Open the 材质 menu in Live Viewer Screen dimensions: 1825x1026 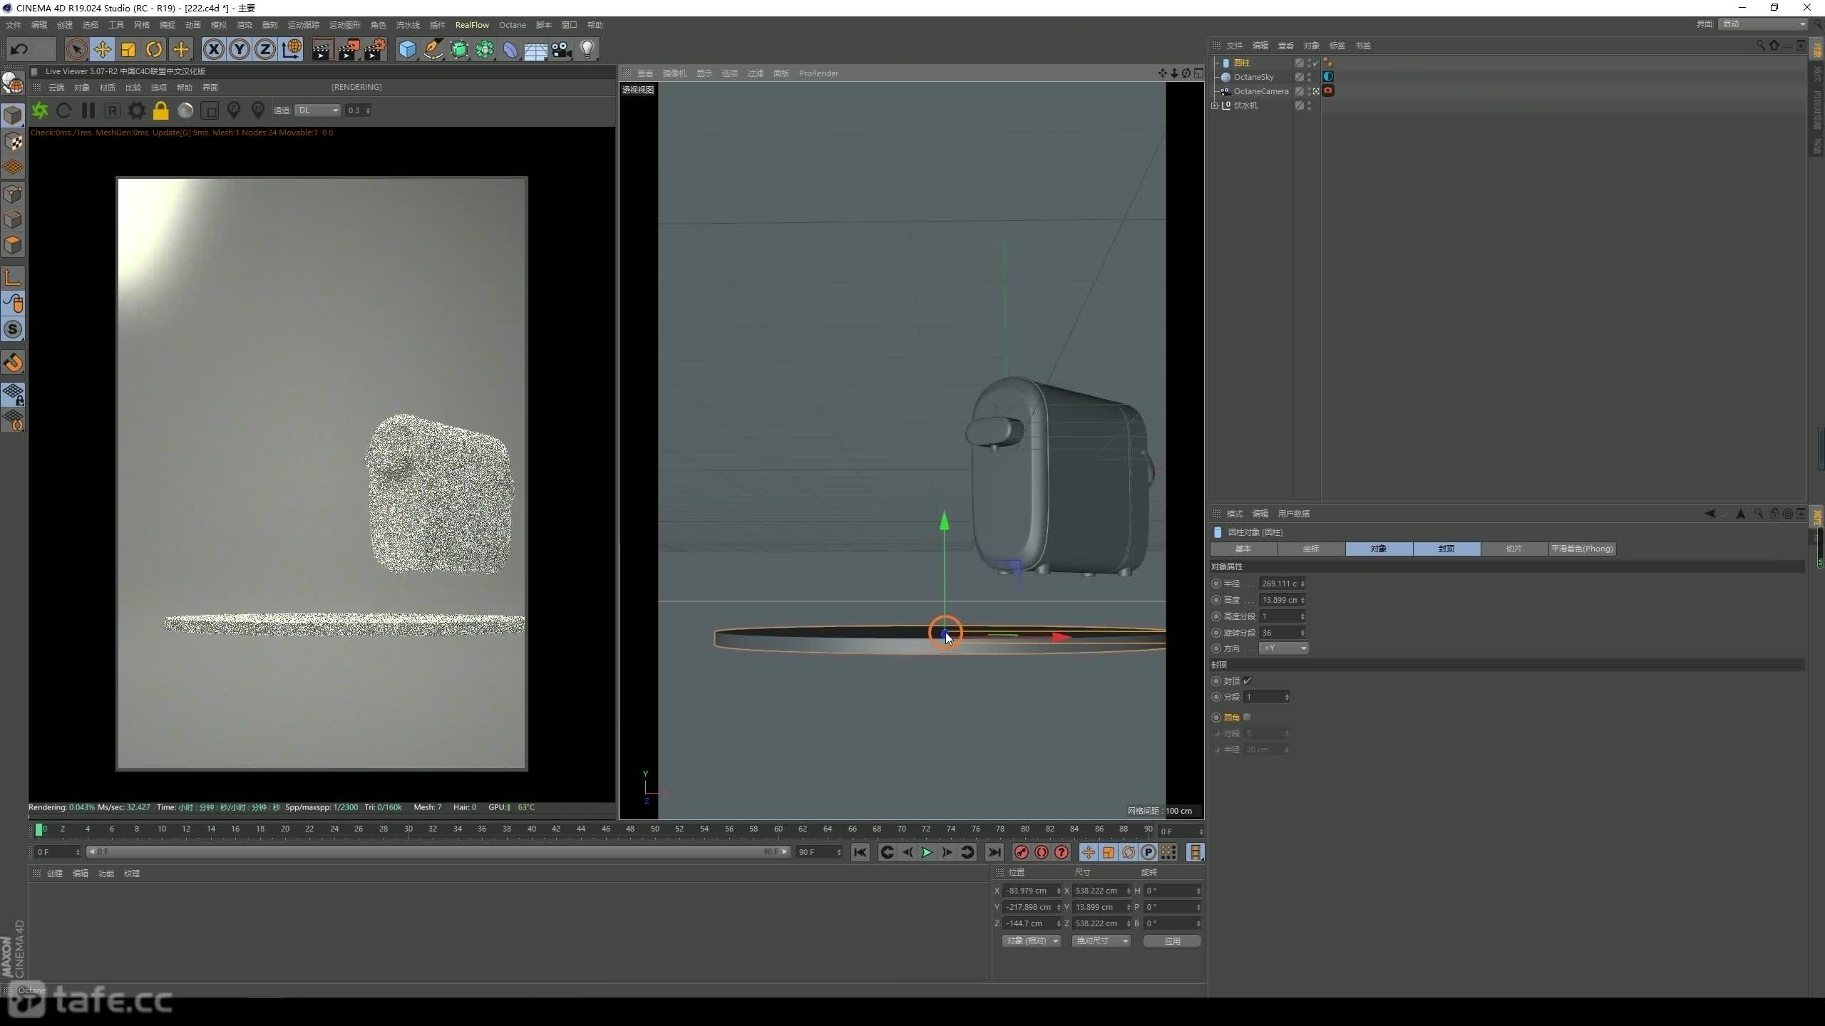point(108,88)
